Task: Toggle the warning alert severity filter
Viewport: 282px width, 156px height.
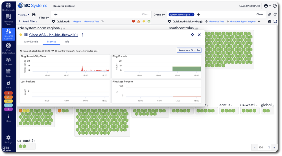Action: 144,21
